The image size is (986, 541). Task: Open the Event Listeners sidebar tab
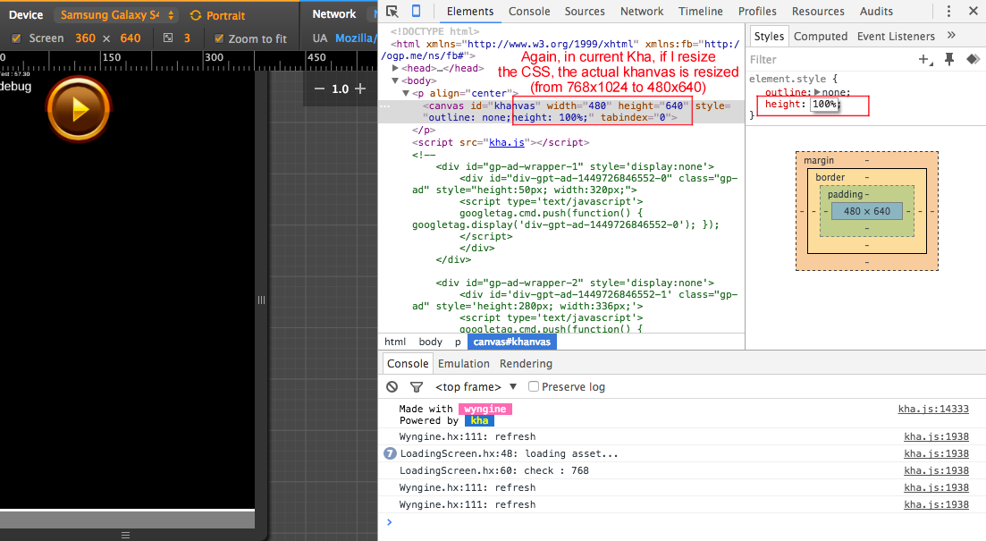(x=896, y=36)
